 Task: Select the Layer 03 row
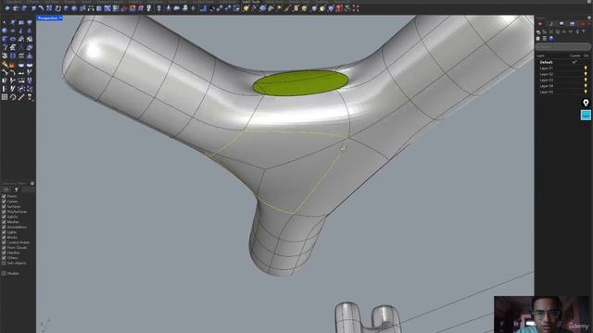(x=563, y=80)
